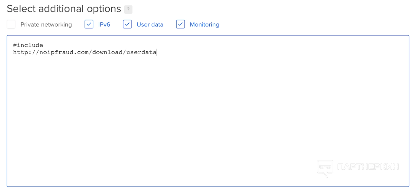Screen dimensions: 414x193
Task: Click the ПАРТНЕРКИН watermark text
Action: pyautogui.click(x=368, y=167)
